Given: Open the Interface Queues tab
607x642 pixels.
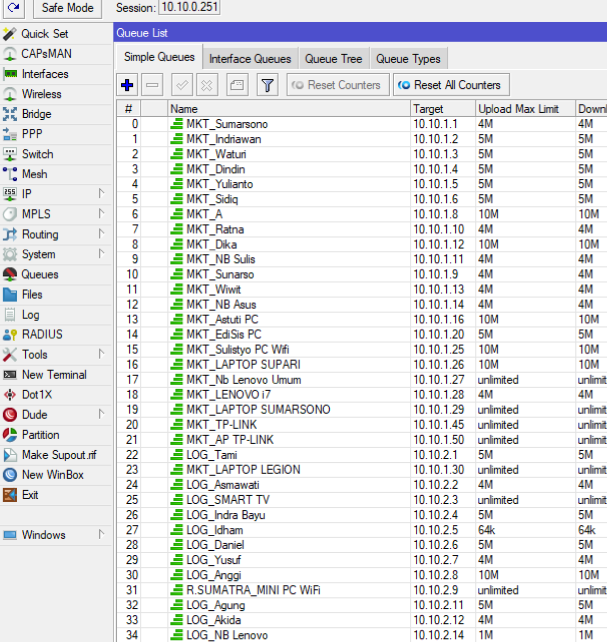Looking at the screenshot, I should (250, 59).
